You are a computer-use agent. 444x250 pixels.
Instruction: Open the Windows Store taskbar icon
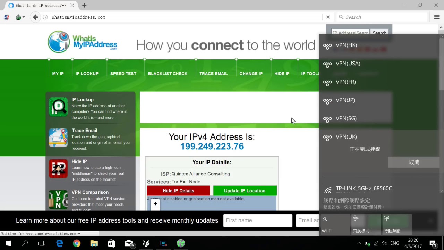111,243
